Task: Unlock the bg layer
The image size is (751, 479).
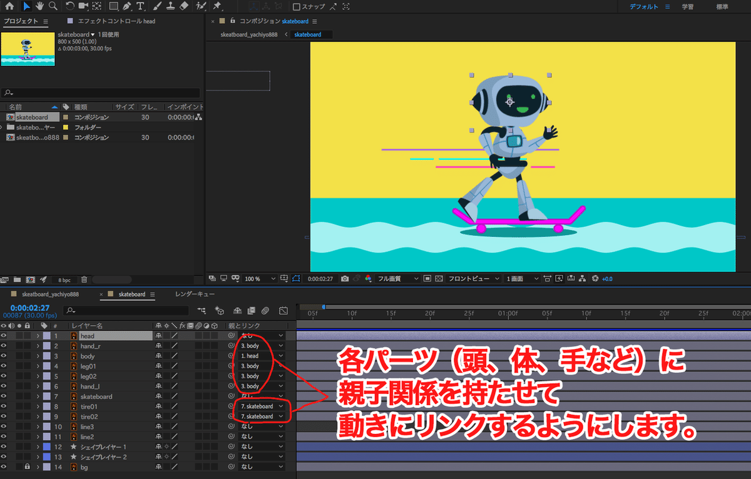Action: (x=28, y=466)
